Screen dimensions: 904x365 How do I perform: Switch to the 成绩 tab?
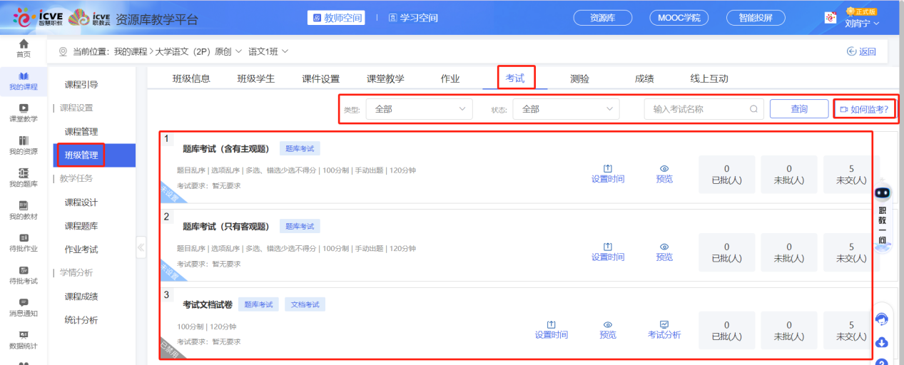click(644, 78)
